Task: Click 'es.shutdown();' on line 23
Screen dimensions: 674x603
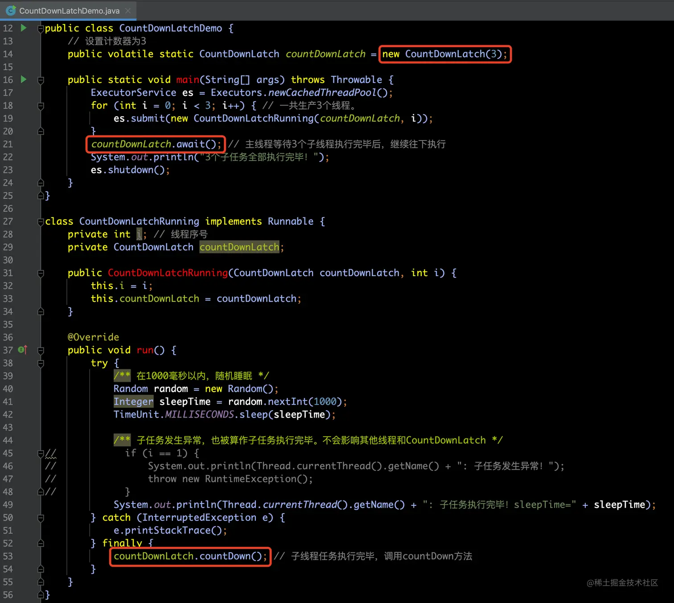Action: click(130, 170)
